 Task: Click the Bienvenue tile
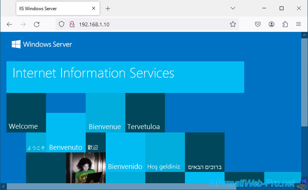pyautogui.click(x=105, y=112)
